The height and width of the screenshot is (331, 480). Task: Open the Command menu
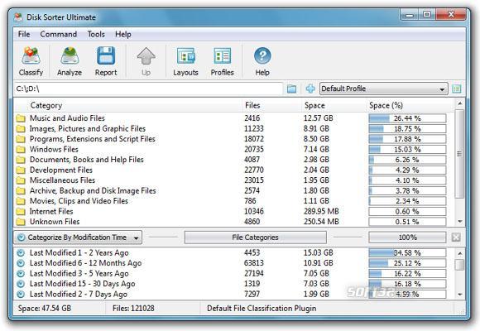coord(59,34)
